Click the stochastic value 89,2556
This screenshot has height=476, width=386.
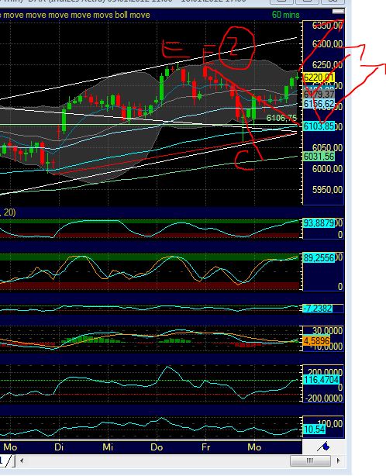319,257
